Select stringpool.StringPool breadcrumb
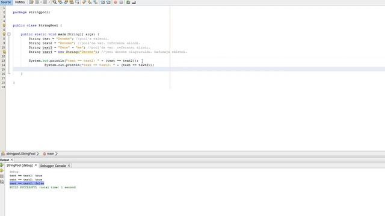Viewport: 385px width, 216px height. tap(21, 154)
